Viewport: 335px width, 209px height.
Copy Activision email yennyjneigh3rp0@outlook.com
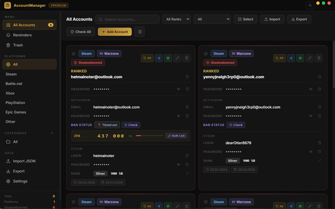tap(319, 107)
